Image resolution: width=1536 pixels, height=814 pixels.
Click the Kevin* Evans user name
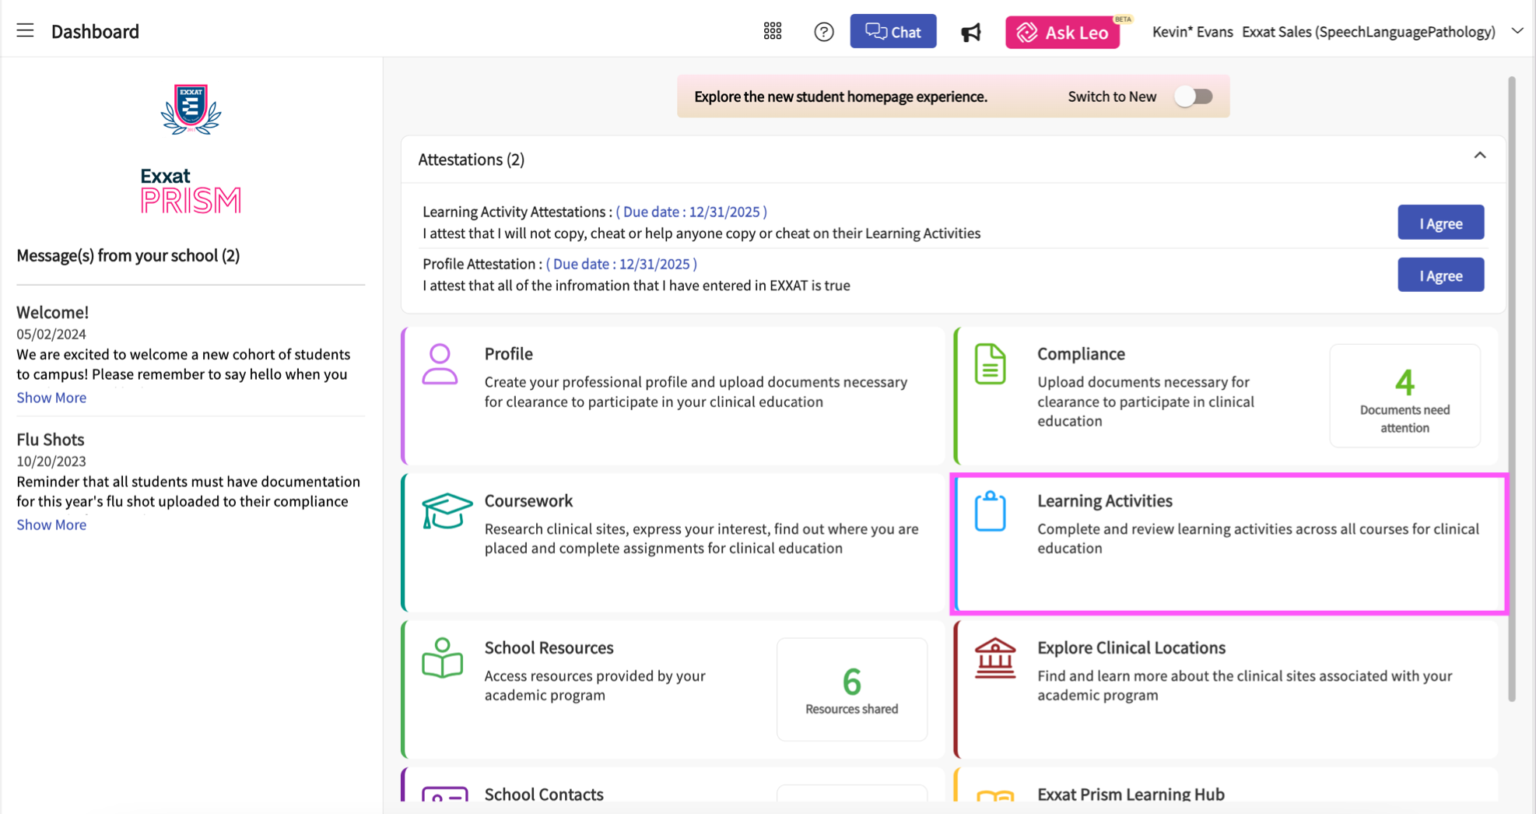tap(1192, 32)
